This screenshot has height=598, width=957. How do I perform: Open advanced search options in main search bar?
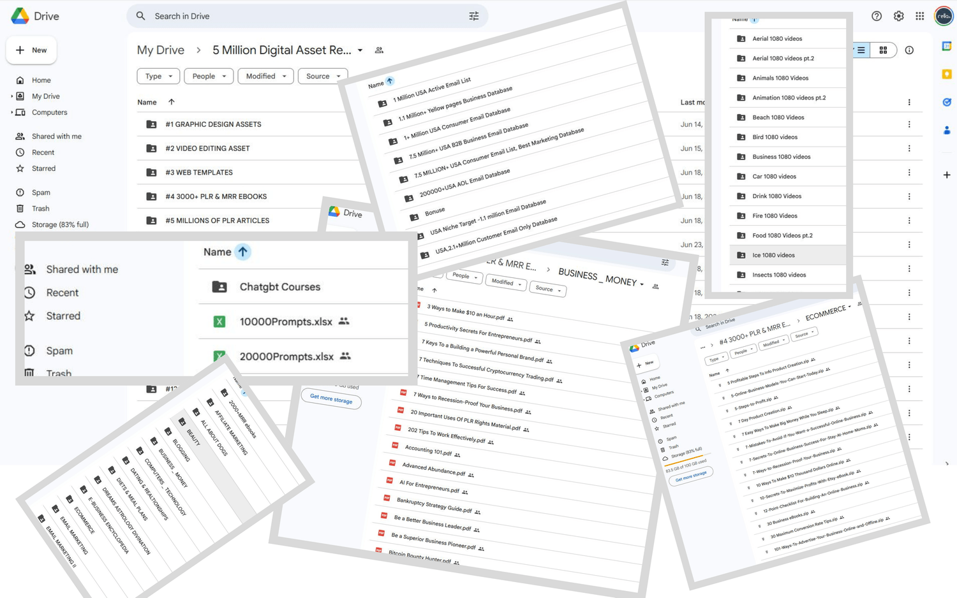pos(473,16)
